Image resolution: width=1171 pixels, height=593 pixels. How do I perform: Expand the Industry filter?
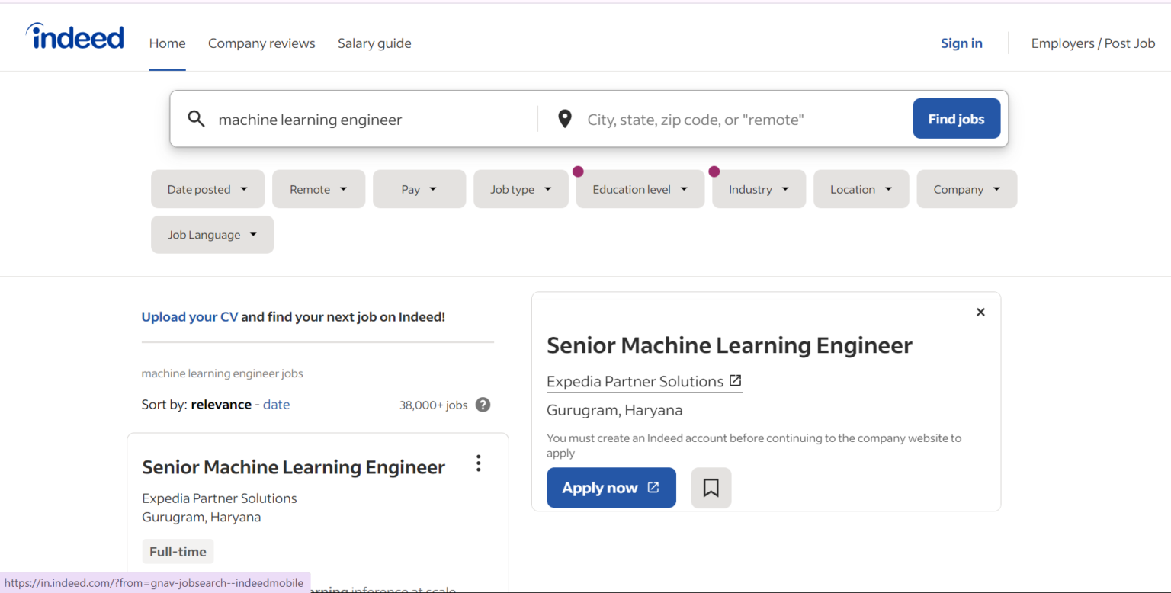pyautogui.click(x=759, y=188)
